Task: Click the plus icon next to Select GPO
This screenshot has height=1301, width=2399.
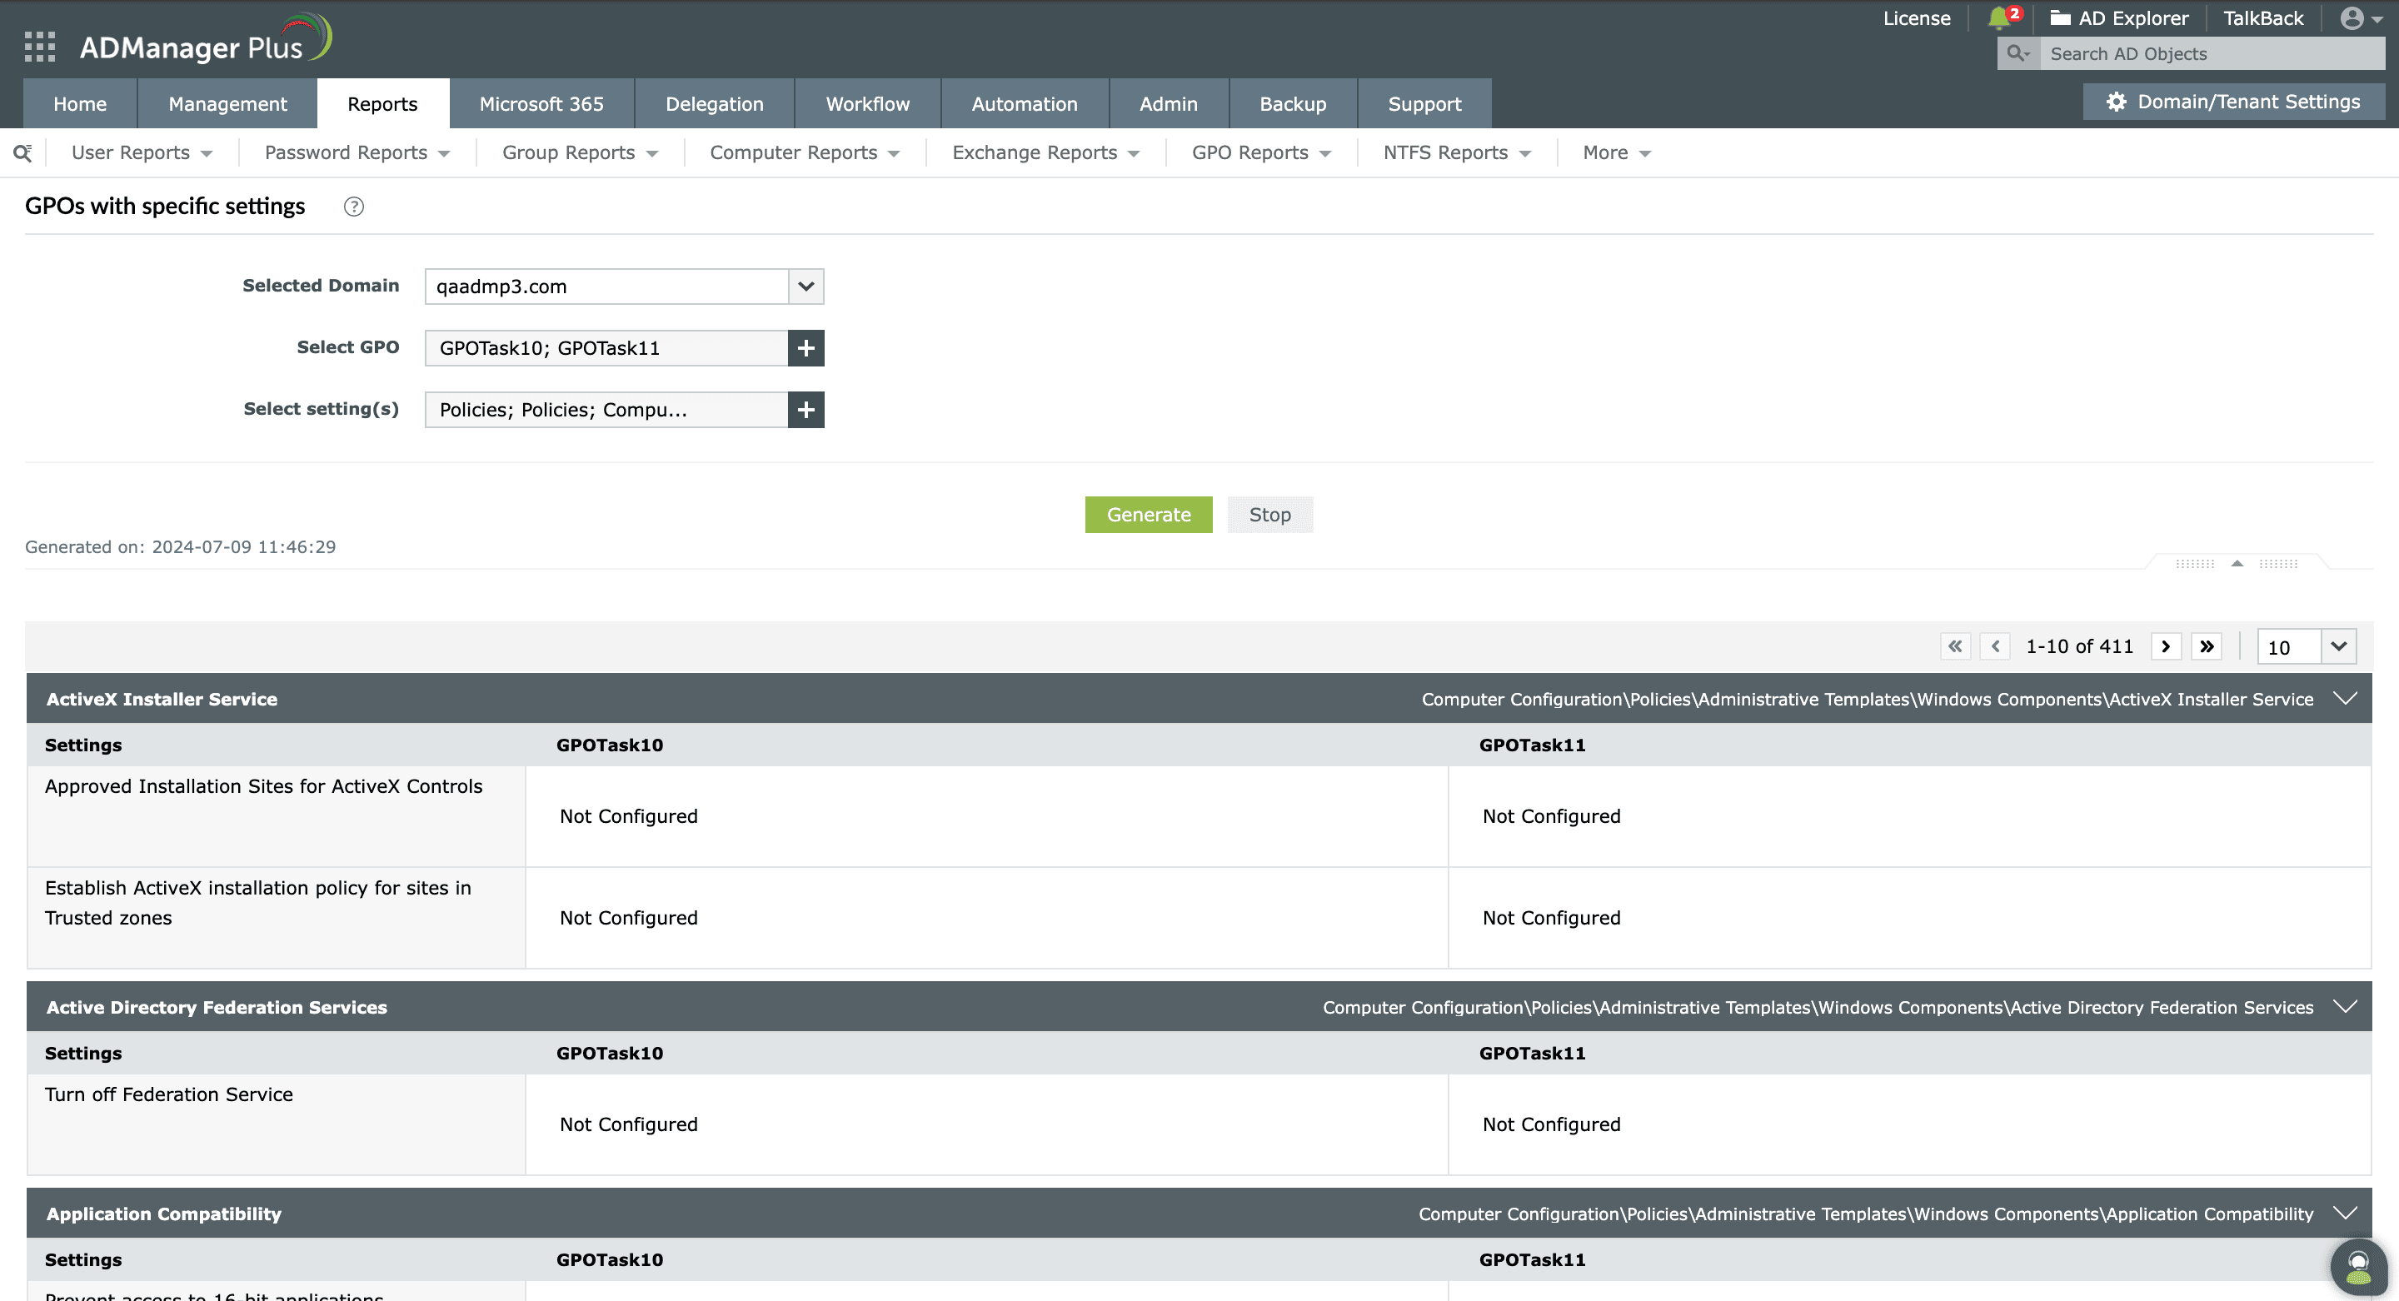Action: [807, 347]
